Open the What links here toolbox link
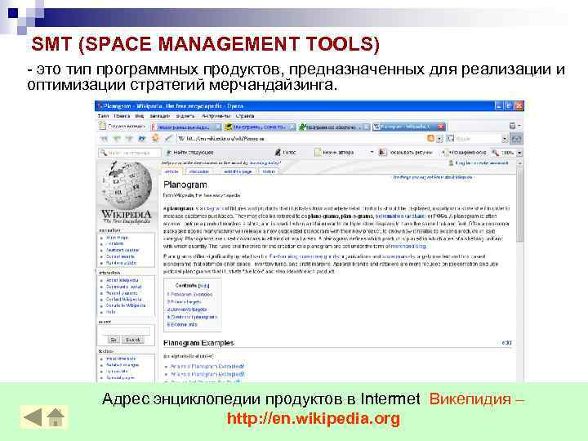 point(121,359)
